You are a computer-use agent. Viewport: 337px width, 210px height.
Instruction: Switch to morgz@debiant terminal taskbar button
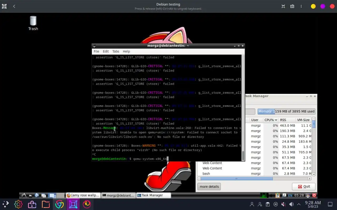(x=118, y=195)
